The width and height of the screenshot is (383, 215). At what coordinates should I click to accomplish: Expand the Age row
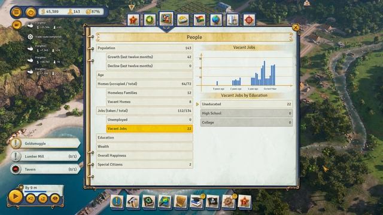point(144,75)
